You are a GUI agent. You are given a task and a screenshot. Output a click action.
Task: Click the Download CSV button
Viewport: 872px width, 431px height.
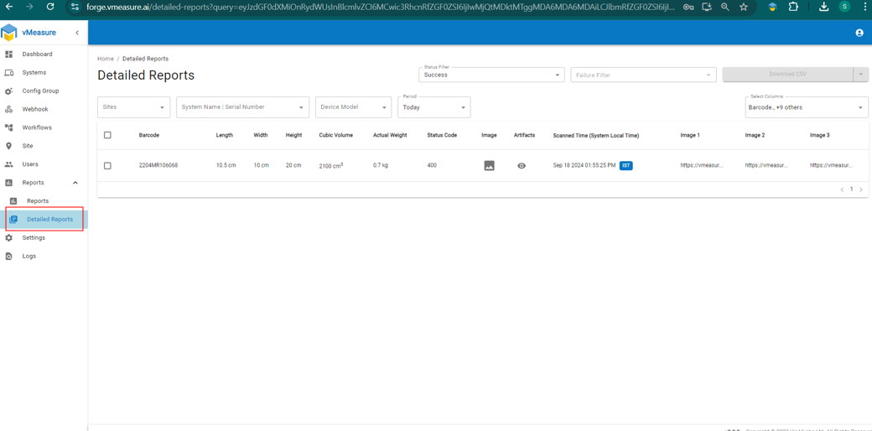787,74
